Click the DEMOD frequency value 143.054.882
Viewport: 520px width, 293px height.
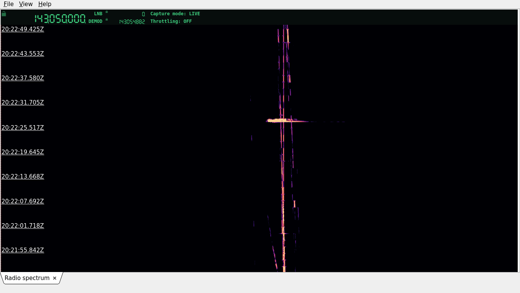click(x=132, y=22)
